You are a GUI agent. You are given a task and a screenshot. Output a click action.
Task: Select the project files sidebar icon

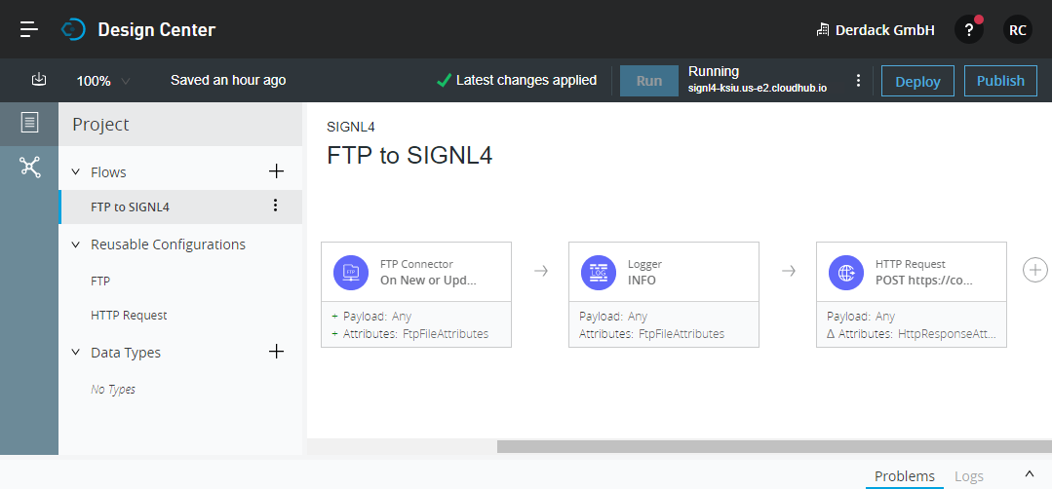pos(29,123)
